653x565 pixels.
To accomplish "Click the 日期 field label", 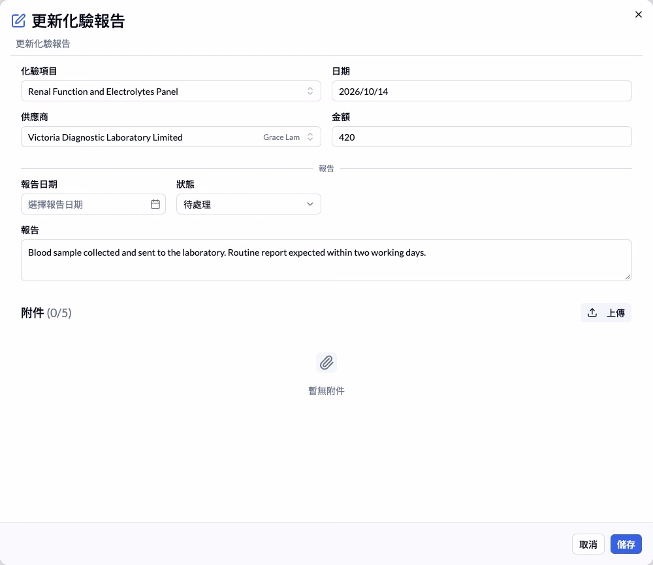I will tap(341, 71).
